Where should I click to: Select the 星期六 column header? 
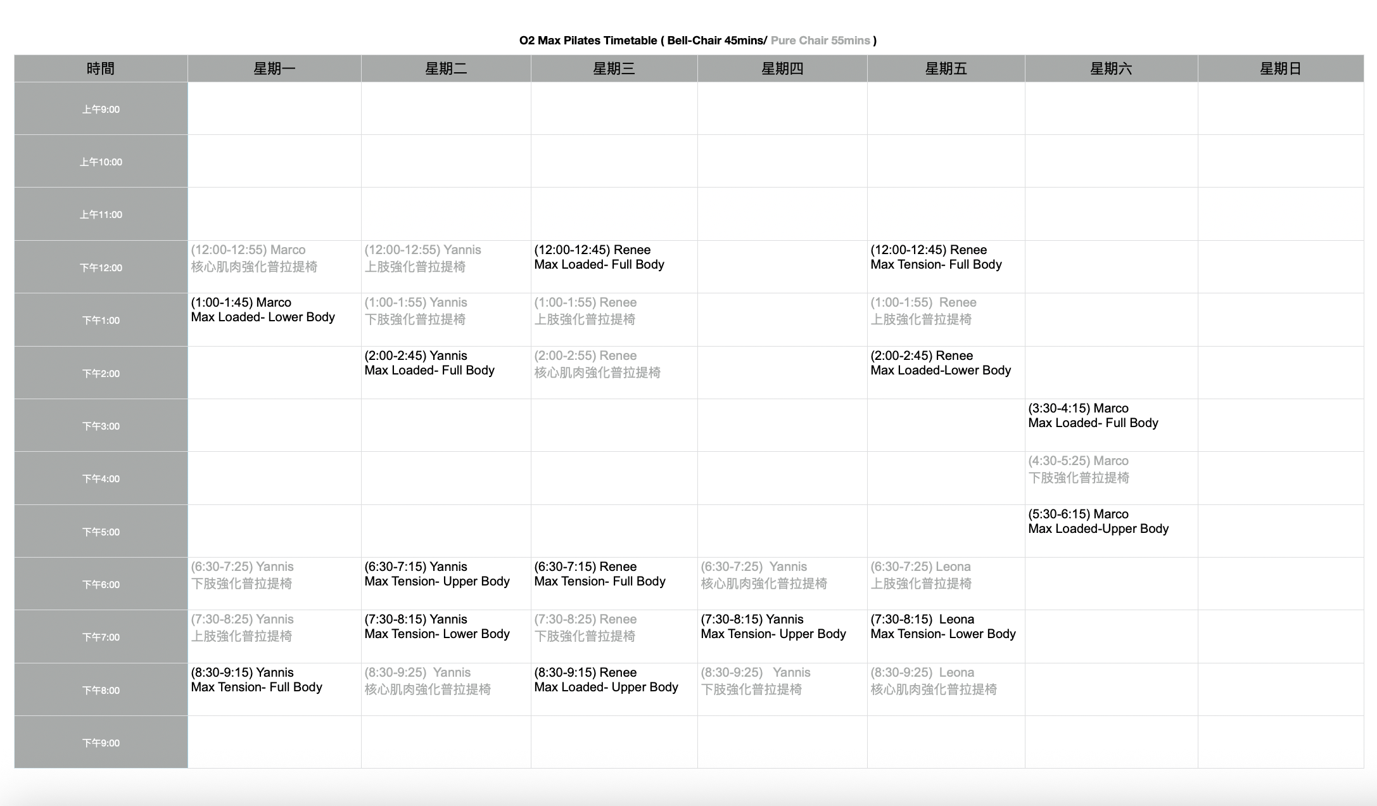(x=1111, y=68)
